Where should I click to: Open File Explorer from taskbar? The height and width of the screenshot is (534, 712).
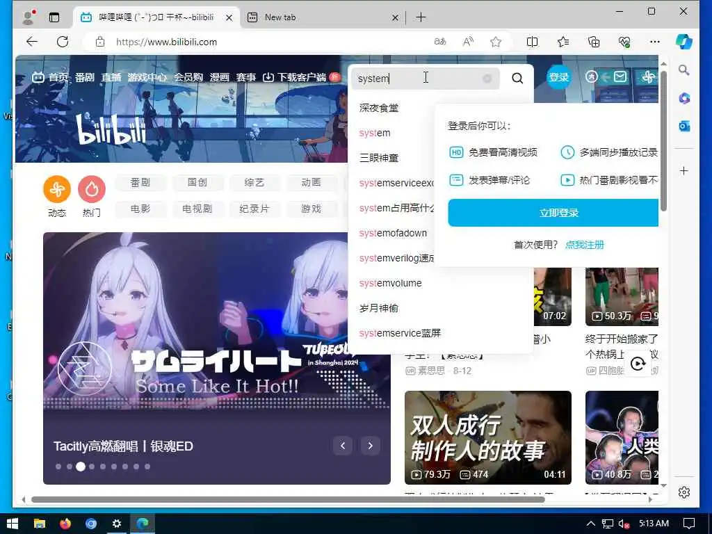click(x=40, y=524)
